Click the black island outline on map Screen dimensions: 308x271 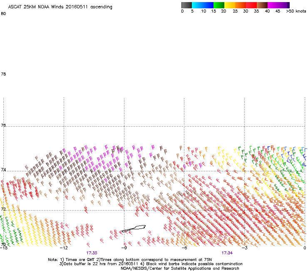pos(134,229)
